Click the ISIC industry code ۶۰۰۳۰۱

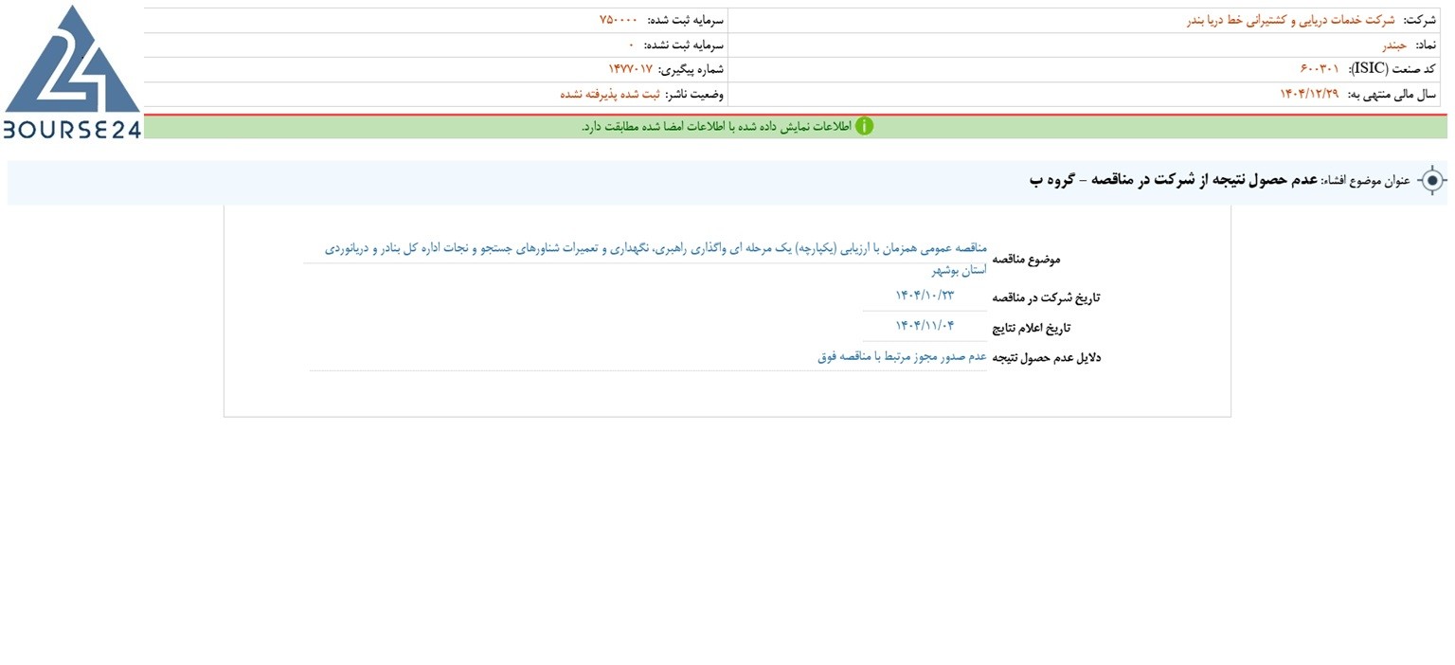[x=1320, y=69]
